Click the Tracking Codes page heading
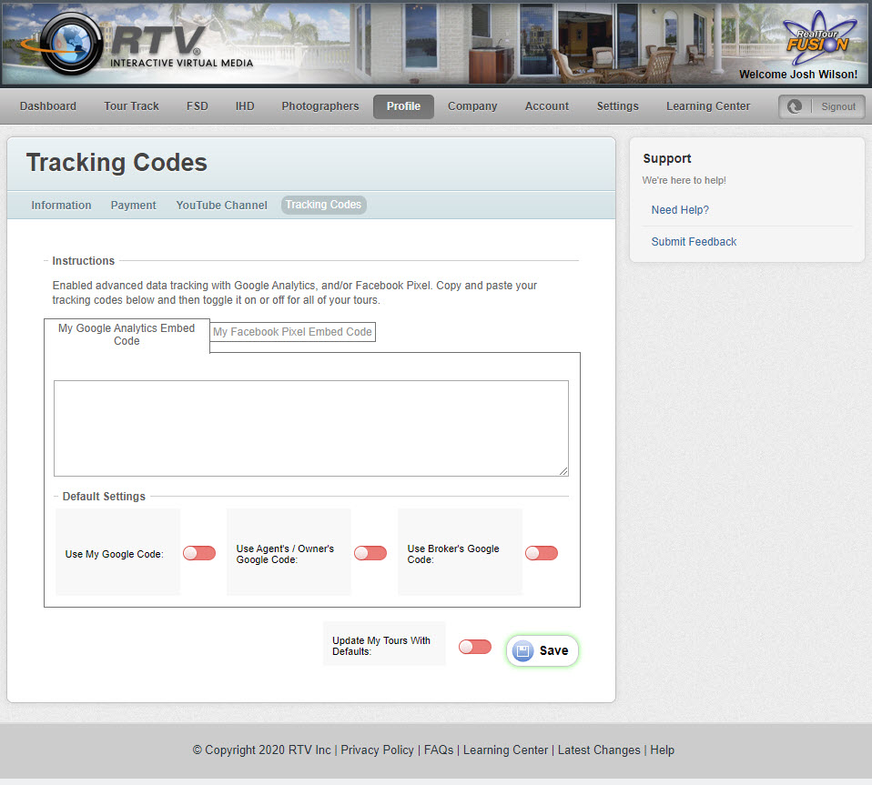The image size is (872, 785). 117,163
